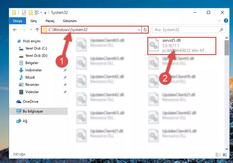
Task: Select Hızlı erişim in navigation pane
Action: click(32, 41)
